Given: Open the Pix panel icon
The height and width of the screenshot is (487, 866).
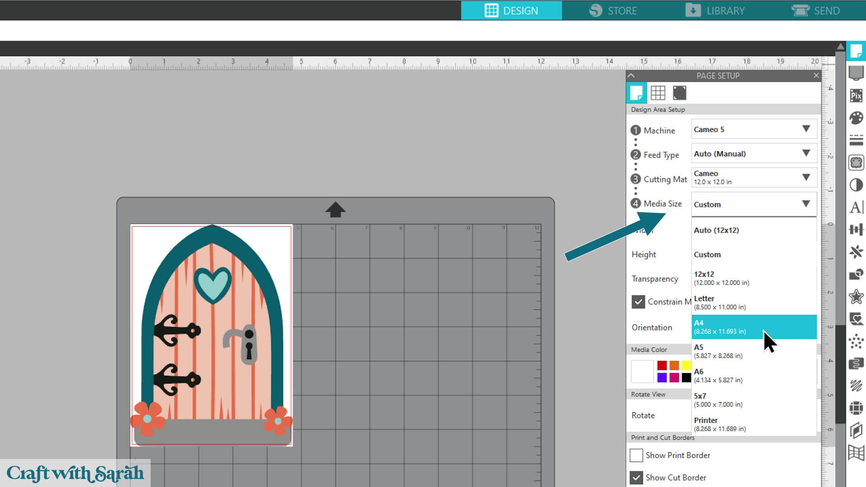Looking at the screenshot, I should coord(856,96).
